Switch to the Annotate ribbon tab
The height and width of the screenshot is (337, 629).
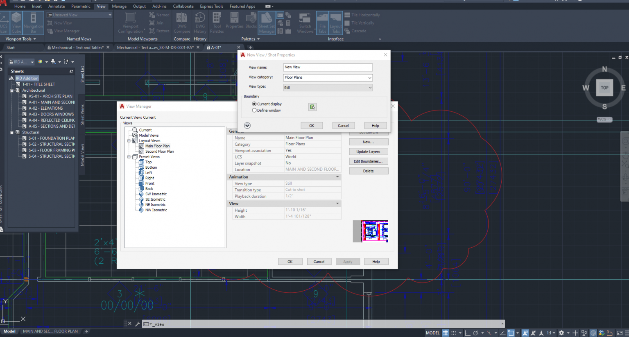point(56,6)
